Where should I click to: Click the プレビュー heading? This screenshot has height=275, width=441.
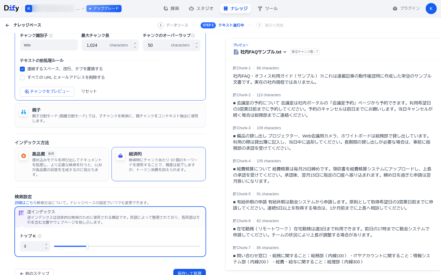coord(241,45)
